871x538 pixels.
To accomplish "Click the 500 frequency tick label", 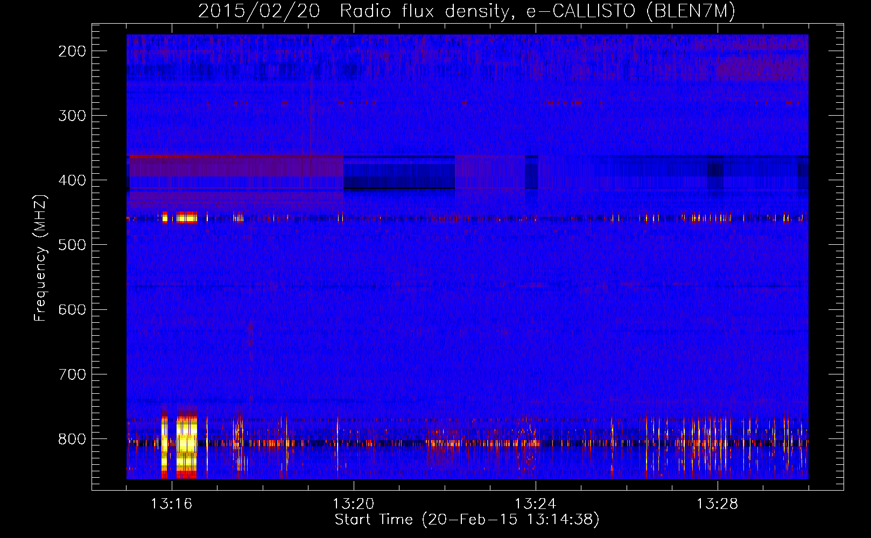I will 72,245.
